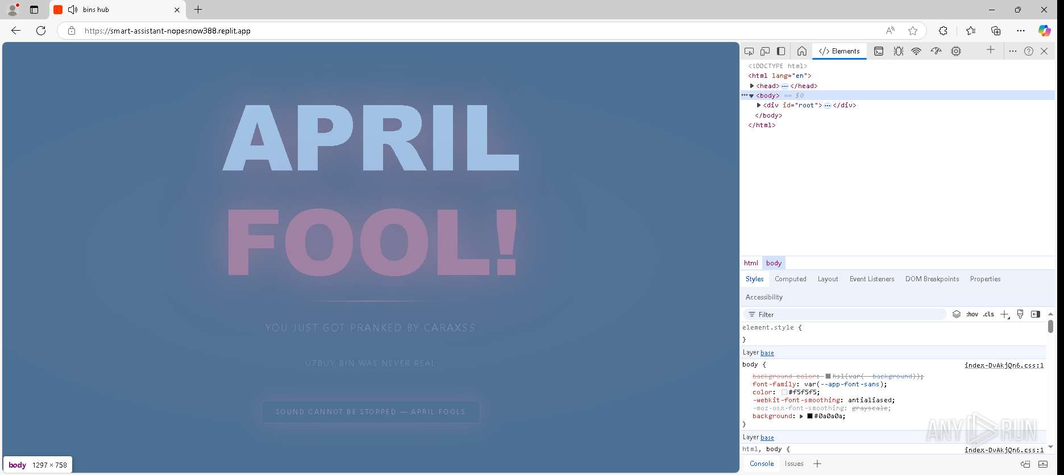The image size is (1064, 475).
Task: Open a new browser tab
Action: click(x=198, y=10)
